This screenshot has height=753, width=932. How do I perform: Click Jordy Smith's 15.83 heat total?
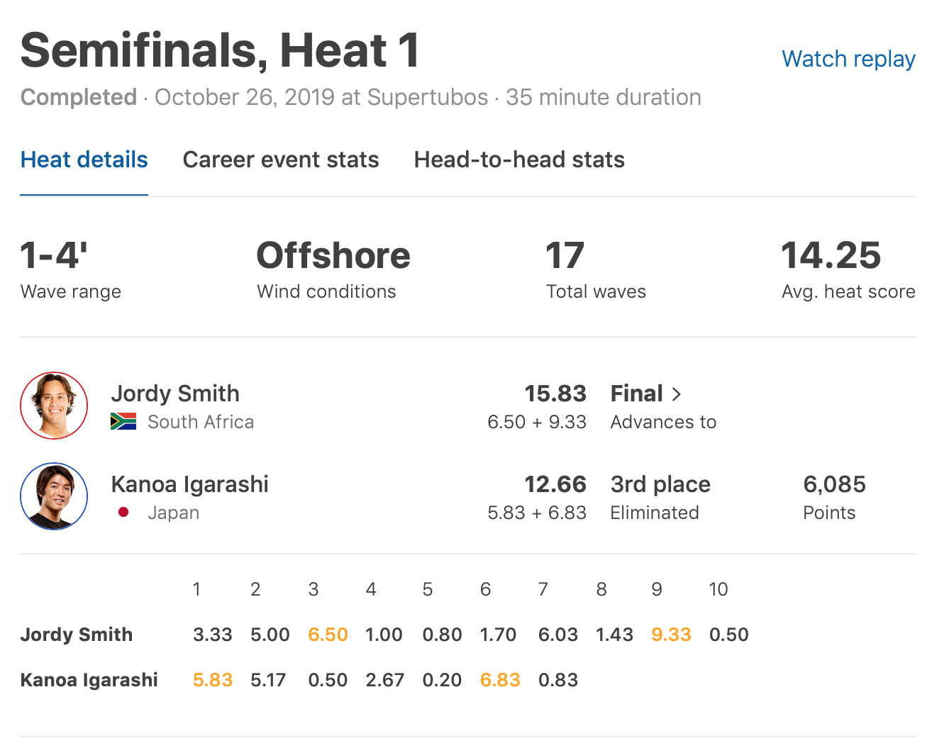[555, 394]
